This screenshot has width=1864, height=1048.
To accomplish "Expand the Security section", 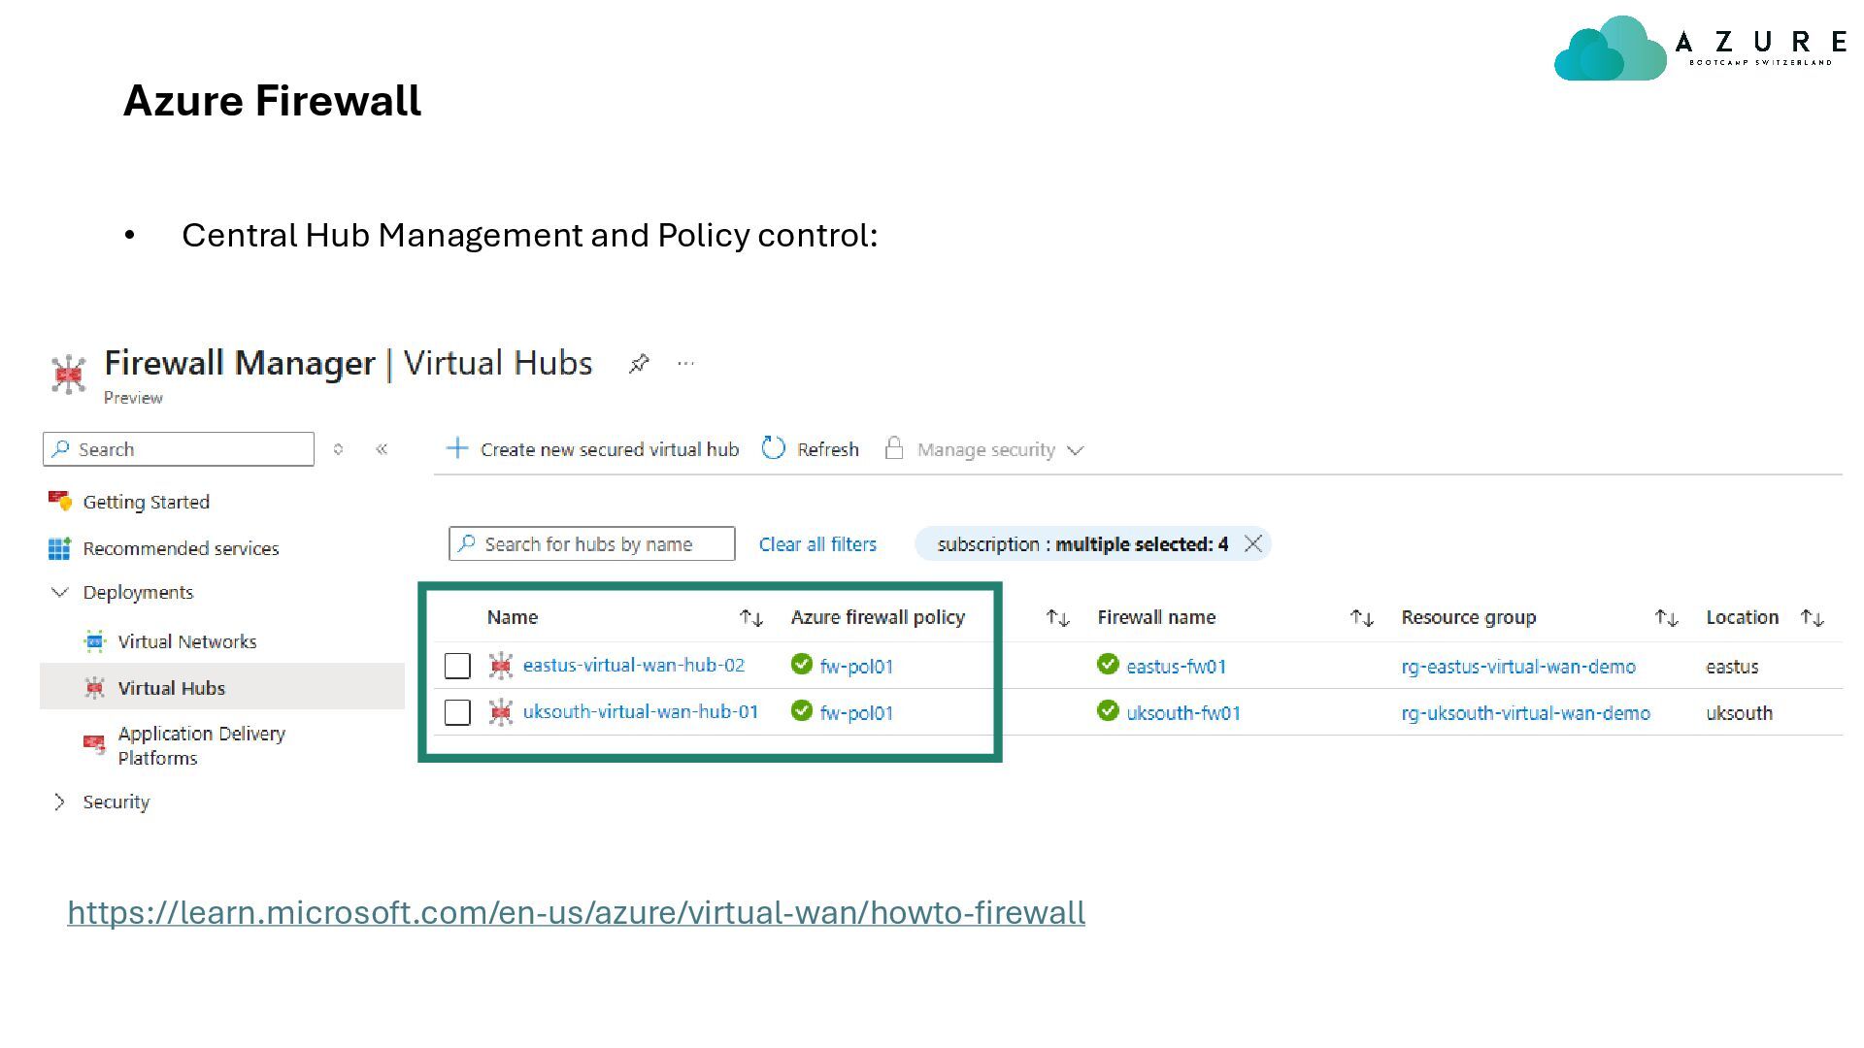I will [x=60, y=802].
